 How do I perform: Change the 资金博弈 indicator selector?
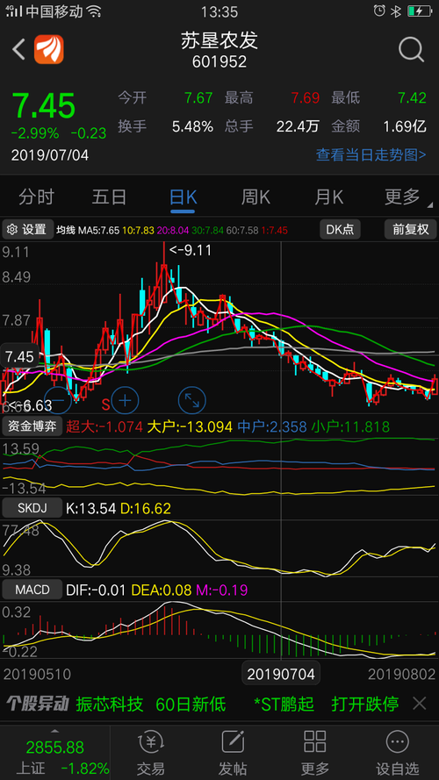(x=32, y=426)
